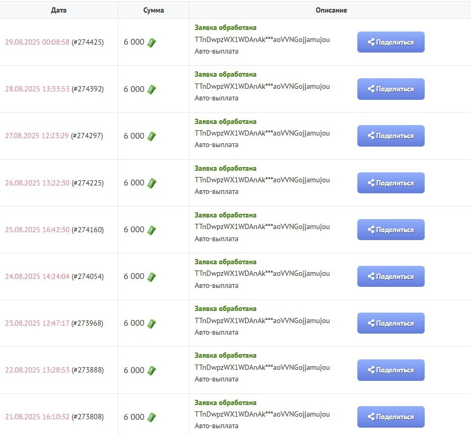
Task: Share the payout dated 21.08.2025
Action: tap(390, 417)
